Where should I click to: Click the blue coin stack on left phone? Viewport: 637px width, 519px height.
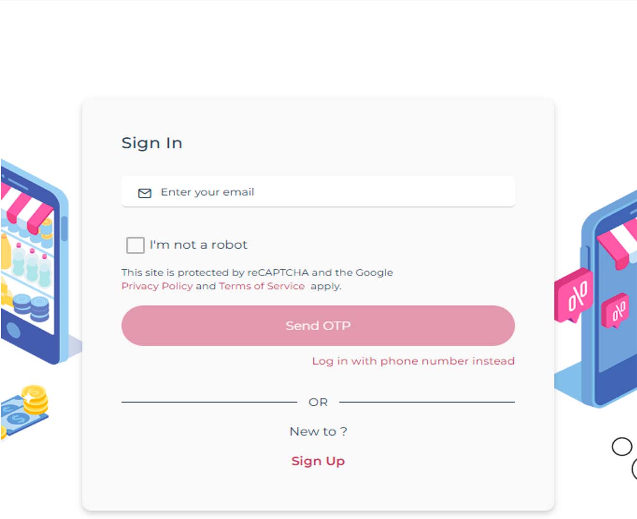coord(32,307)
